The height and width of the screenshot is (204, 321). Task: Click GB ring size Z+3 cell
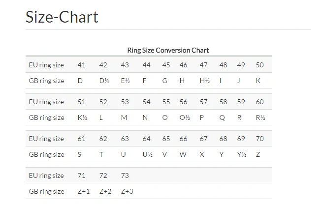tap(127, 191)
